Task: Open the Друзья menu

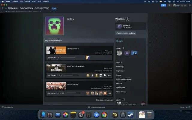Action: [27, 1]
